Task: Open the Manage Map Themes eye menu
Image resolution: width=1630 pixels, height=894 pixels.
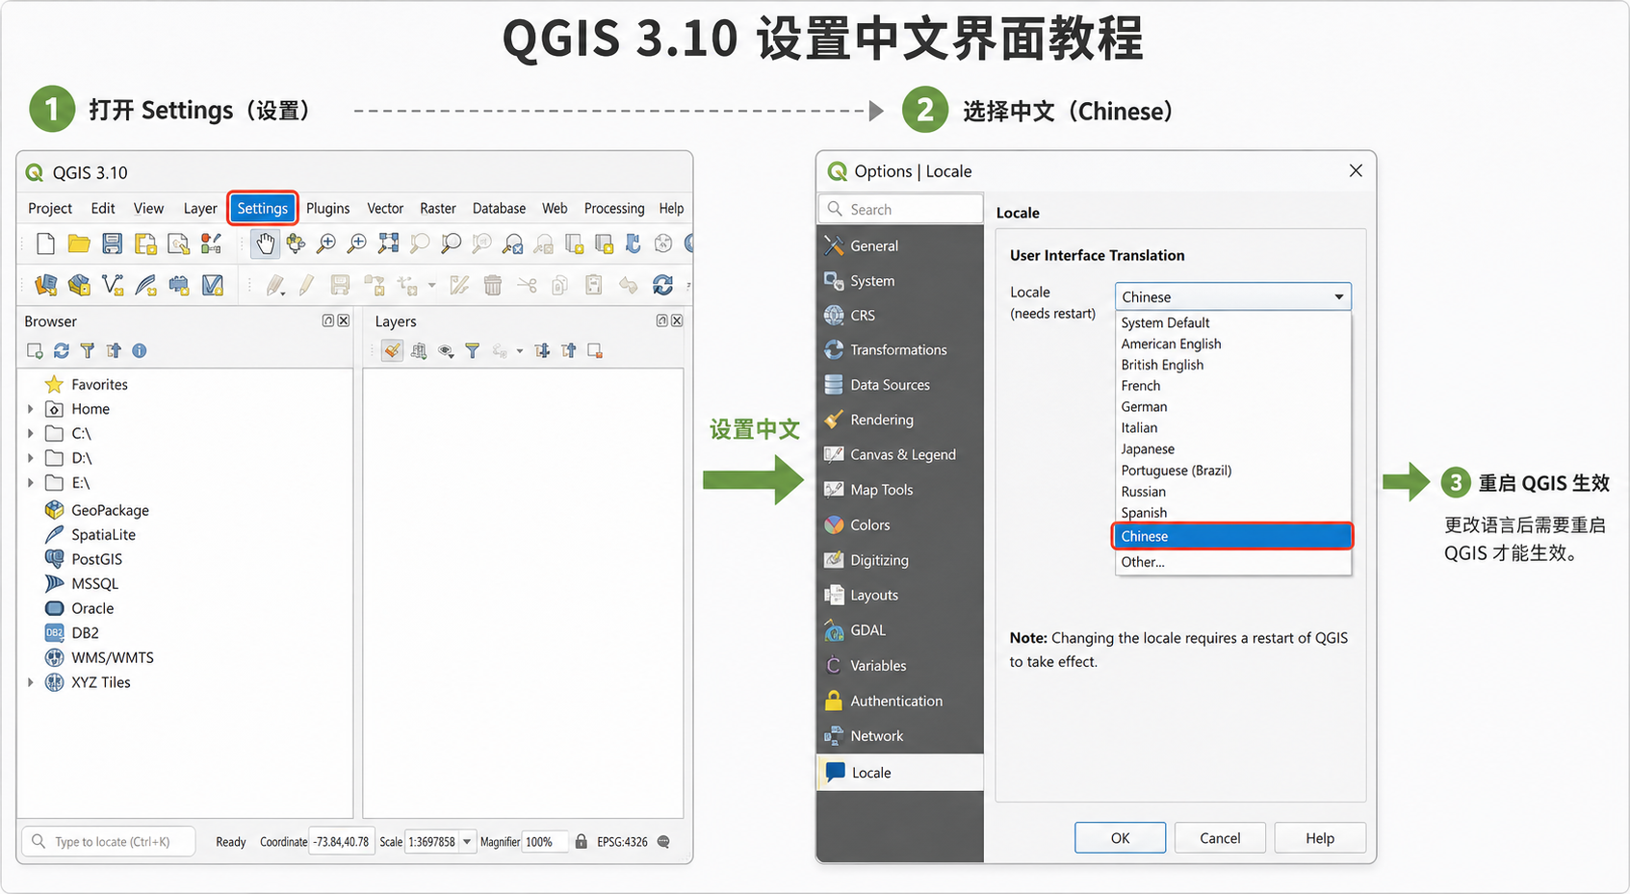Action: [x=446, y=351]
